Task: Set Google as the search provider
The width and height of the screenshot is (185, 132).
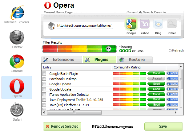Action: click(x=131, y=26)
